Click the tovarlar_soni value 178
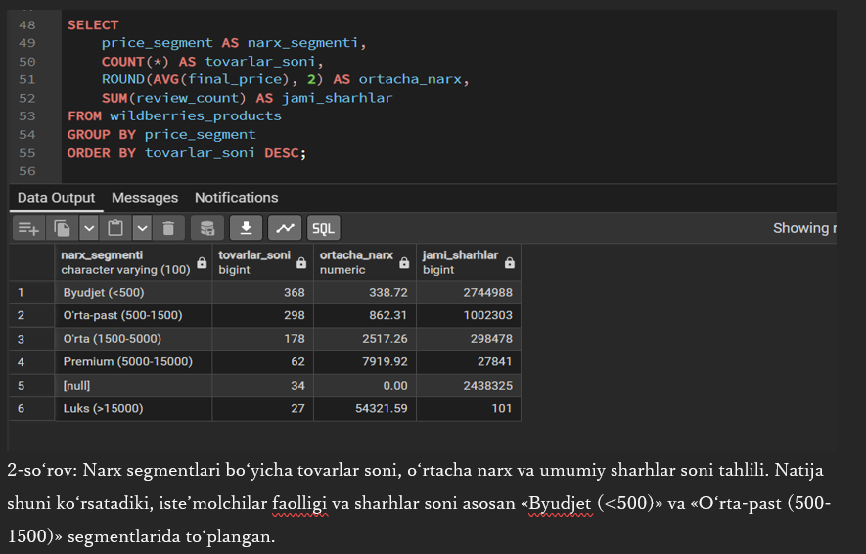The image size is (866, 554). (262, 339)
